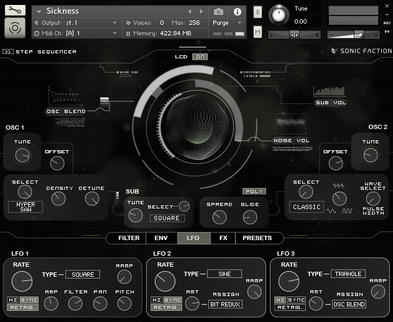
Task: Set LFO 1 to SYNC mode
Action: 29,300
